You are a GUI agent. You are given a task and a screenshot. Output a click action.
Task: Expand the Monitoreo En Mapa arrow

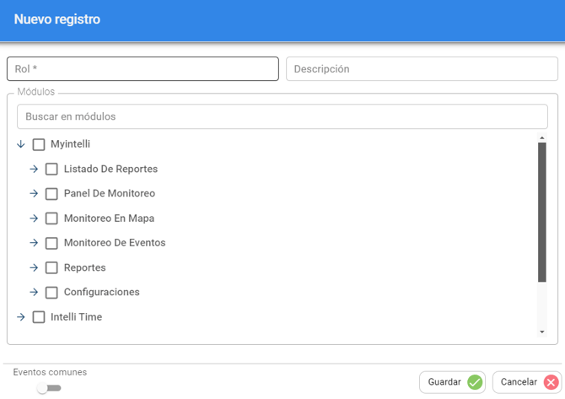tap(34, 218)
